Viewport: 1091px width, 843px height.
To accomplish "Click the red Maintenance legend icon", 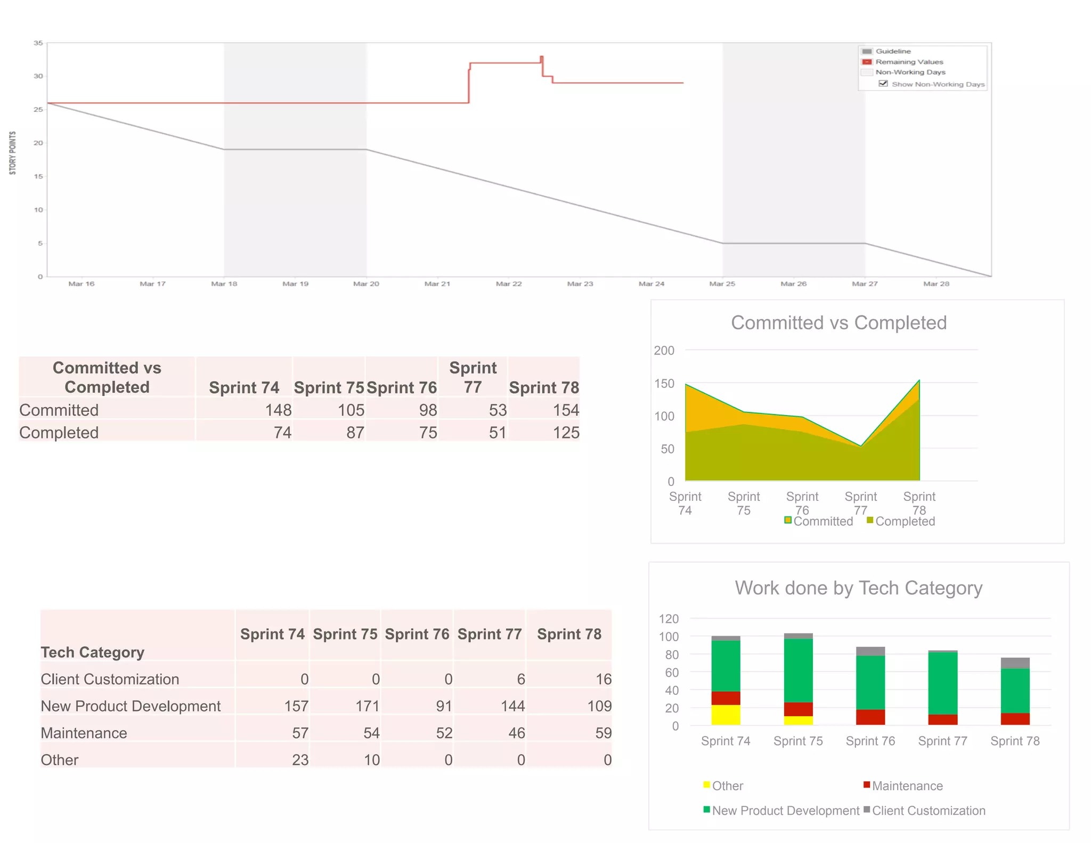I will pos(867,785).
